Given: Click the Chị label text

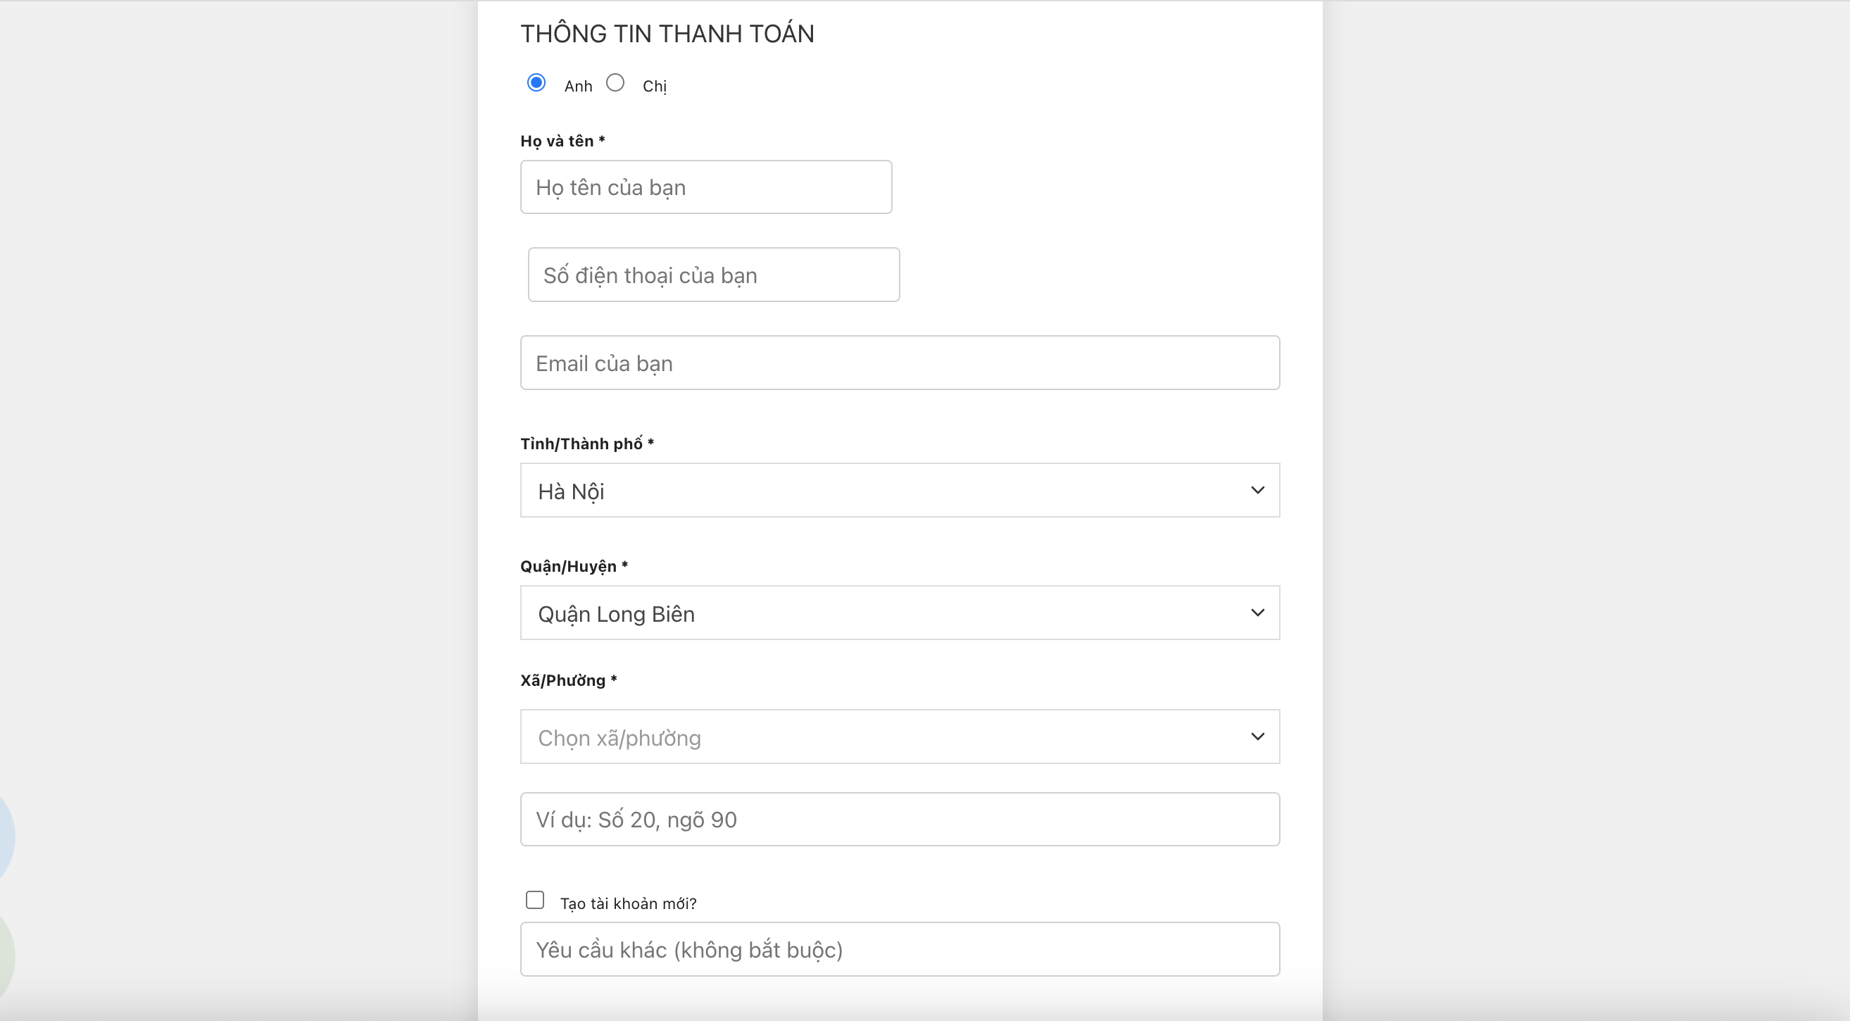Looking at the screenshot, I should click(654, 86).
